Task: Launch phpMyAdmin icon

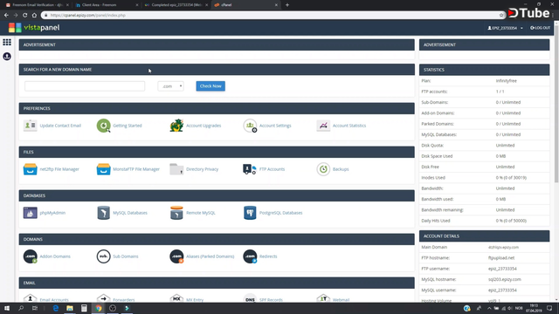Action: point(31,213)
